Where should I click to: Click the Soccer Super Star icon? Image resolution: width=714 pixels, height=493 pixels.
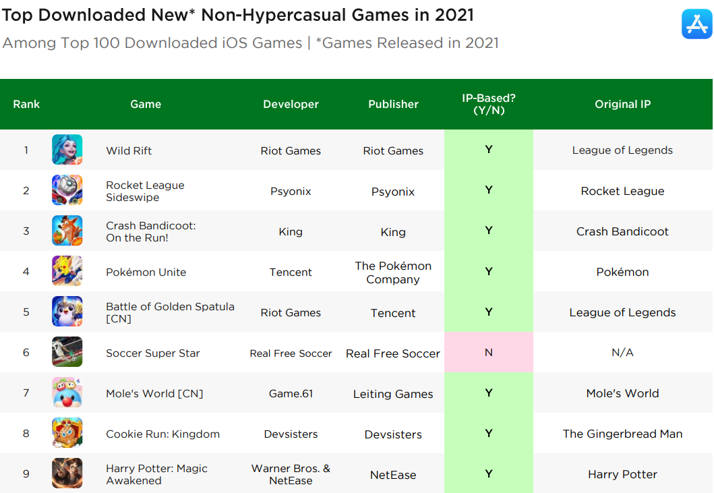tap(67, 352)
